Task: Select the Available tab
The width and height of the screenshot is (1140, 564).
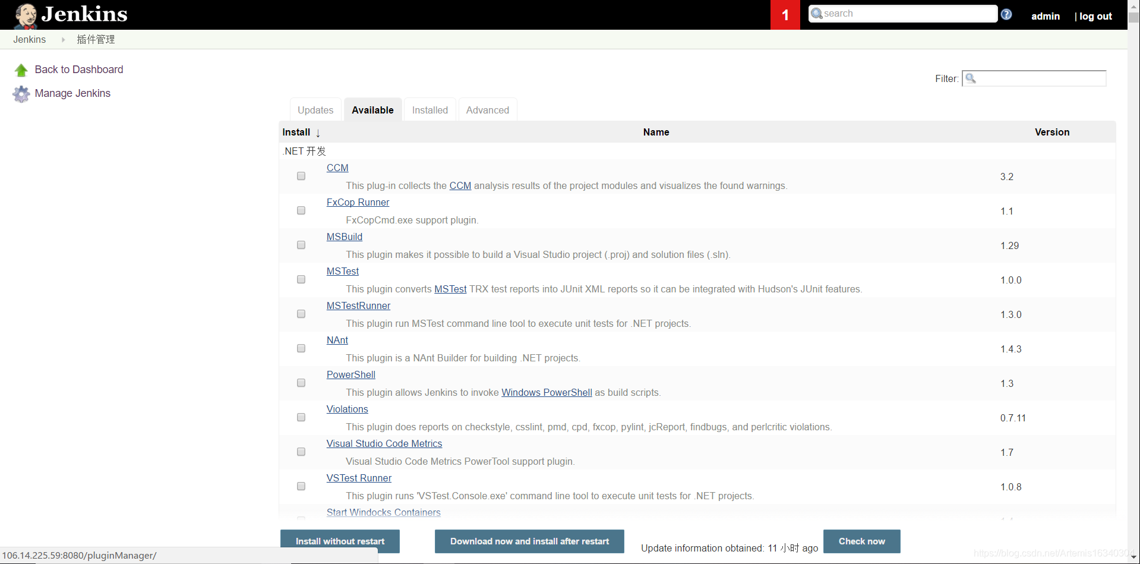Action: 372,110
